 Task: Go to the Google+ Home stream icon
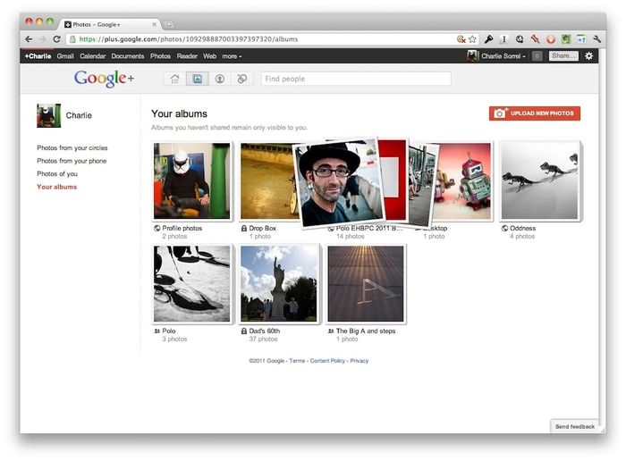point(175,79)
